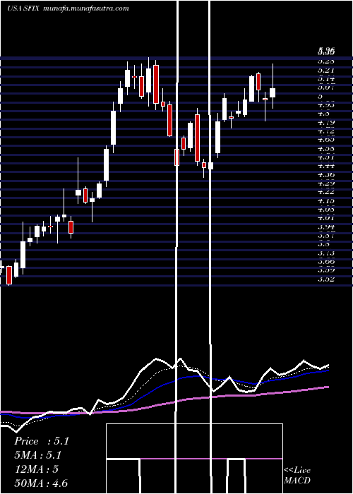Click the 4.22 price axis label
353x494 pixels.
[x=326, y=192]
